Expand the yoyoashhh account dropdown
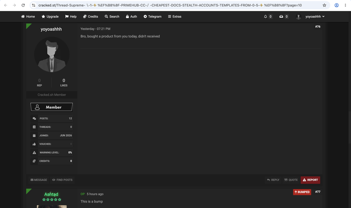The image size is (351, 208). tap(315, 16)
